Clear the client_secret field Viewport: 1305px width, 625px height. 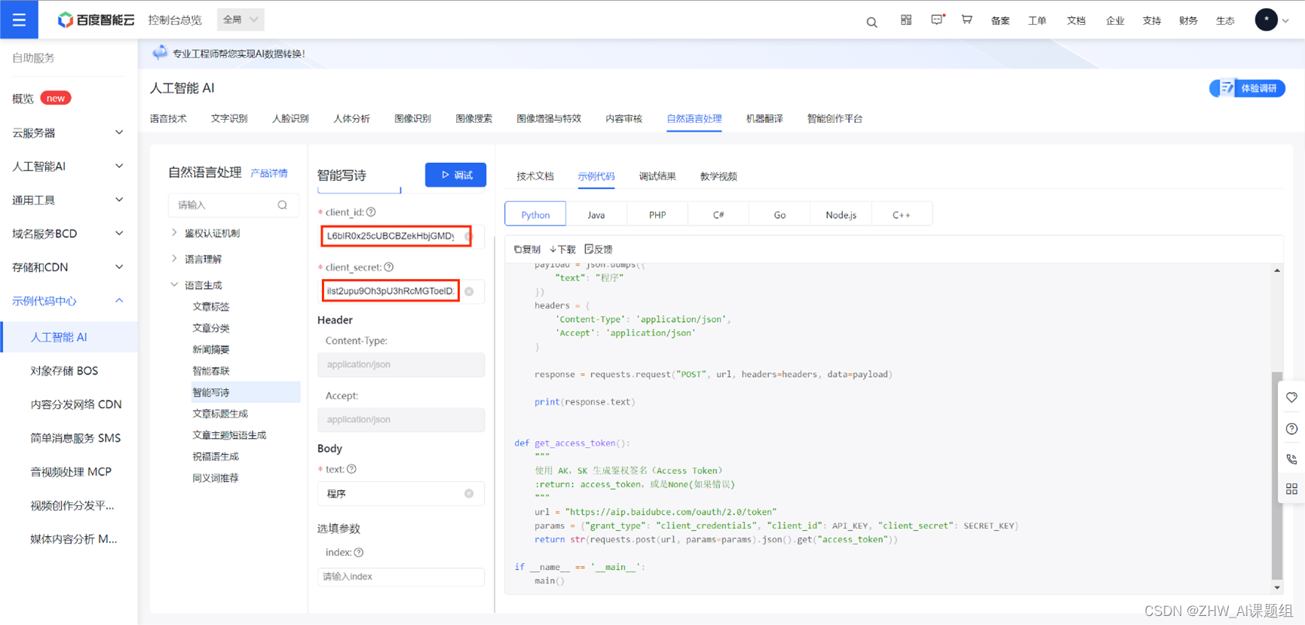(469, 292)
